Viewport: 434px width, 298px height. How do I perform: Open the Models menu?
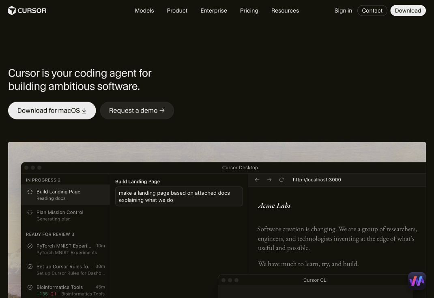coord(144,11)
